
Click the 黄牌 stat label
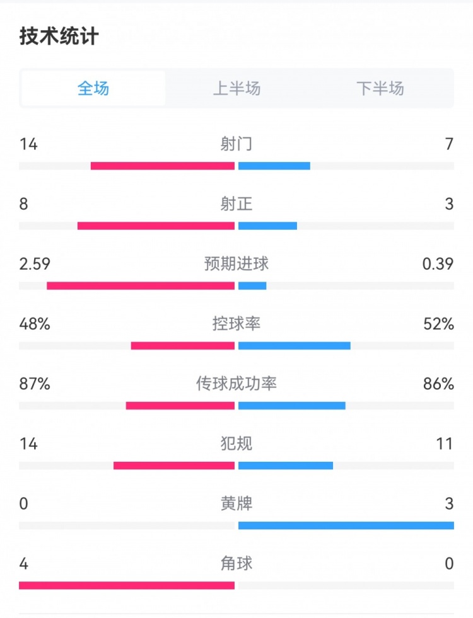237,503
